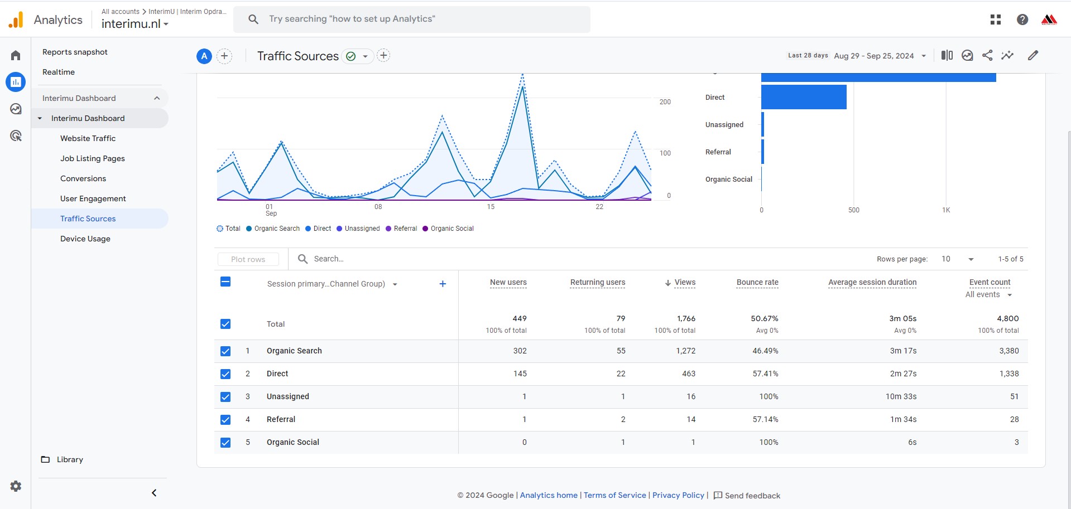Open the Home icon in left rail
This screenshot has height=509, width=1071.
click(x=16, y=55)
